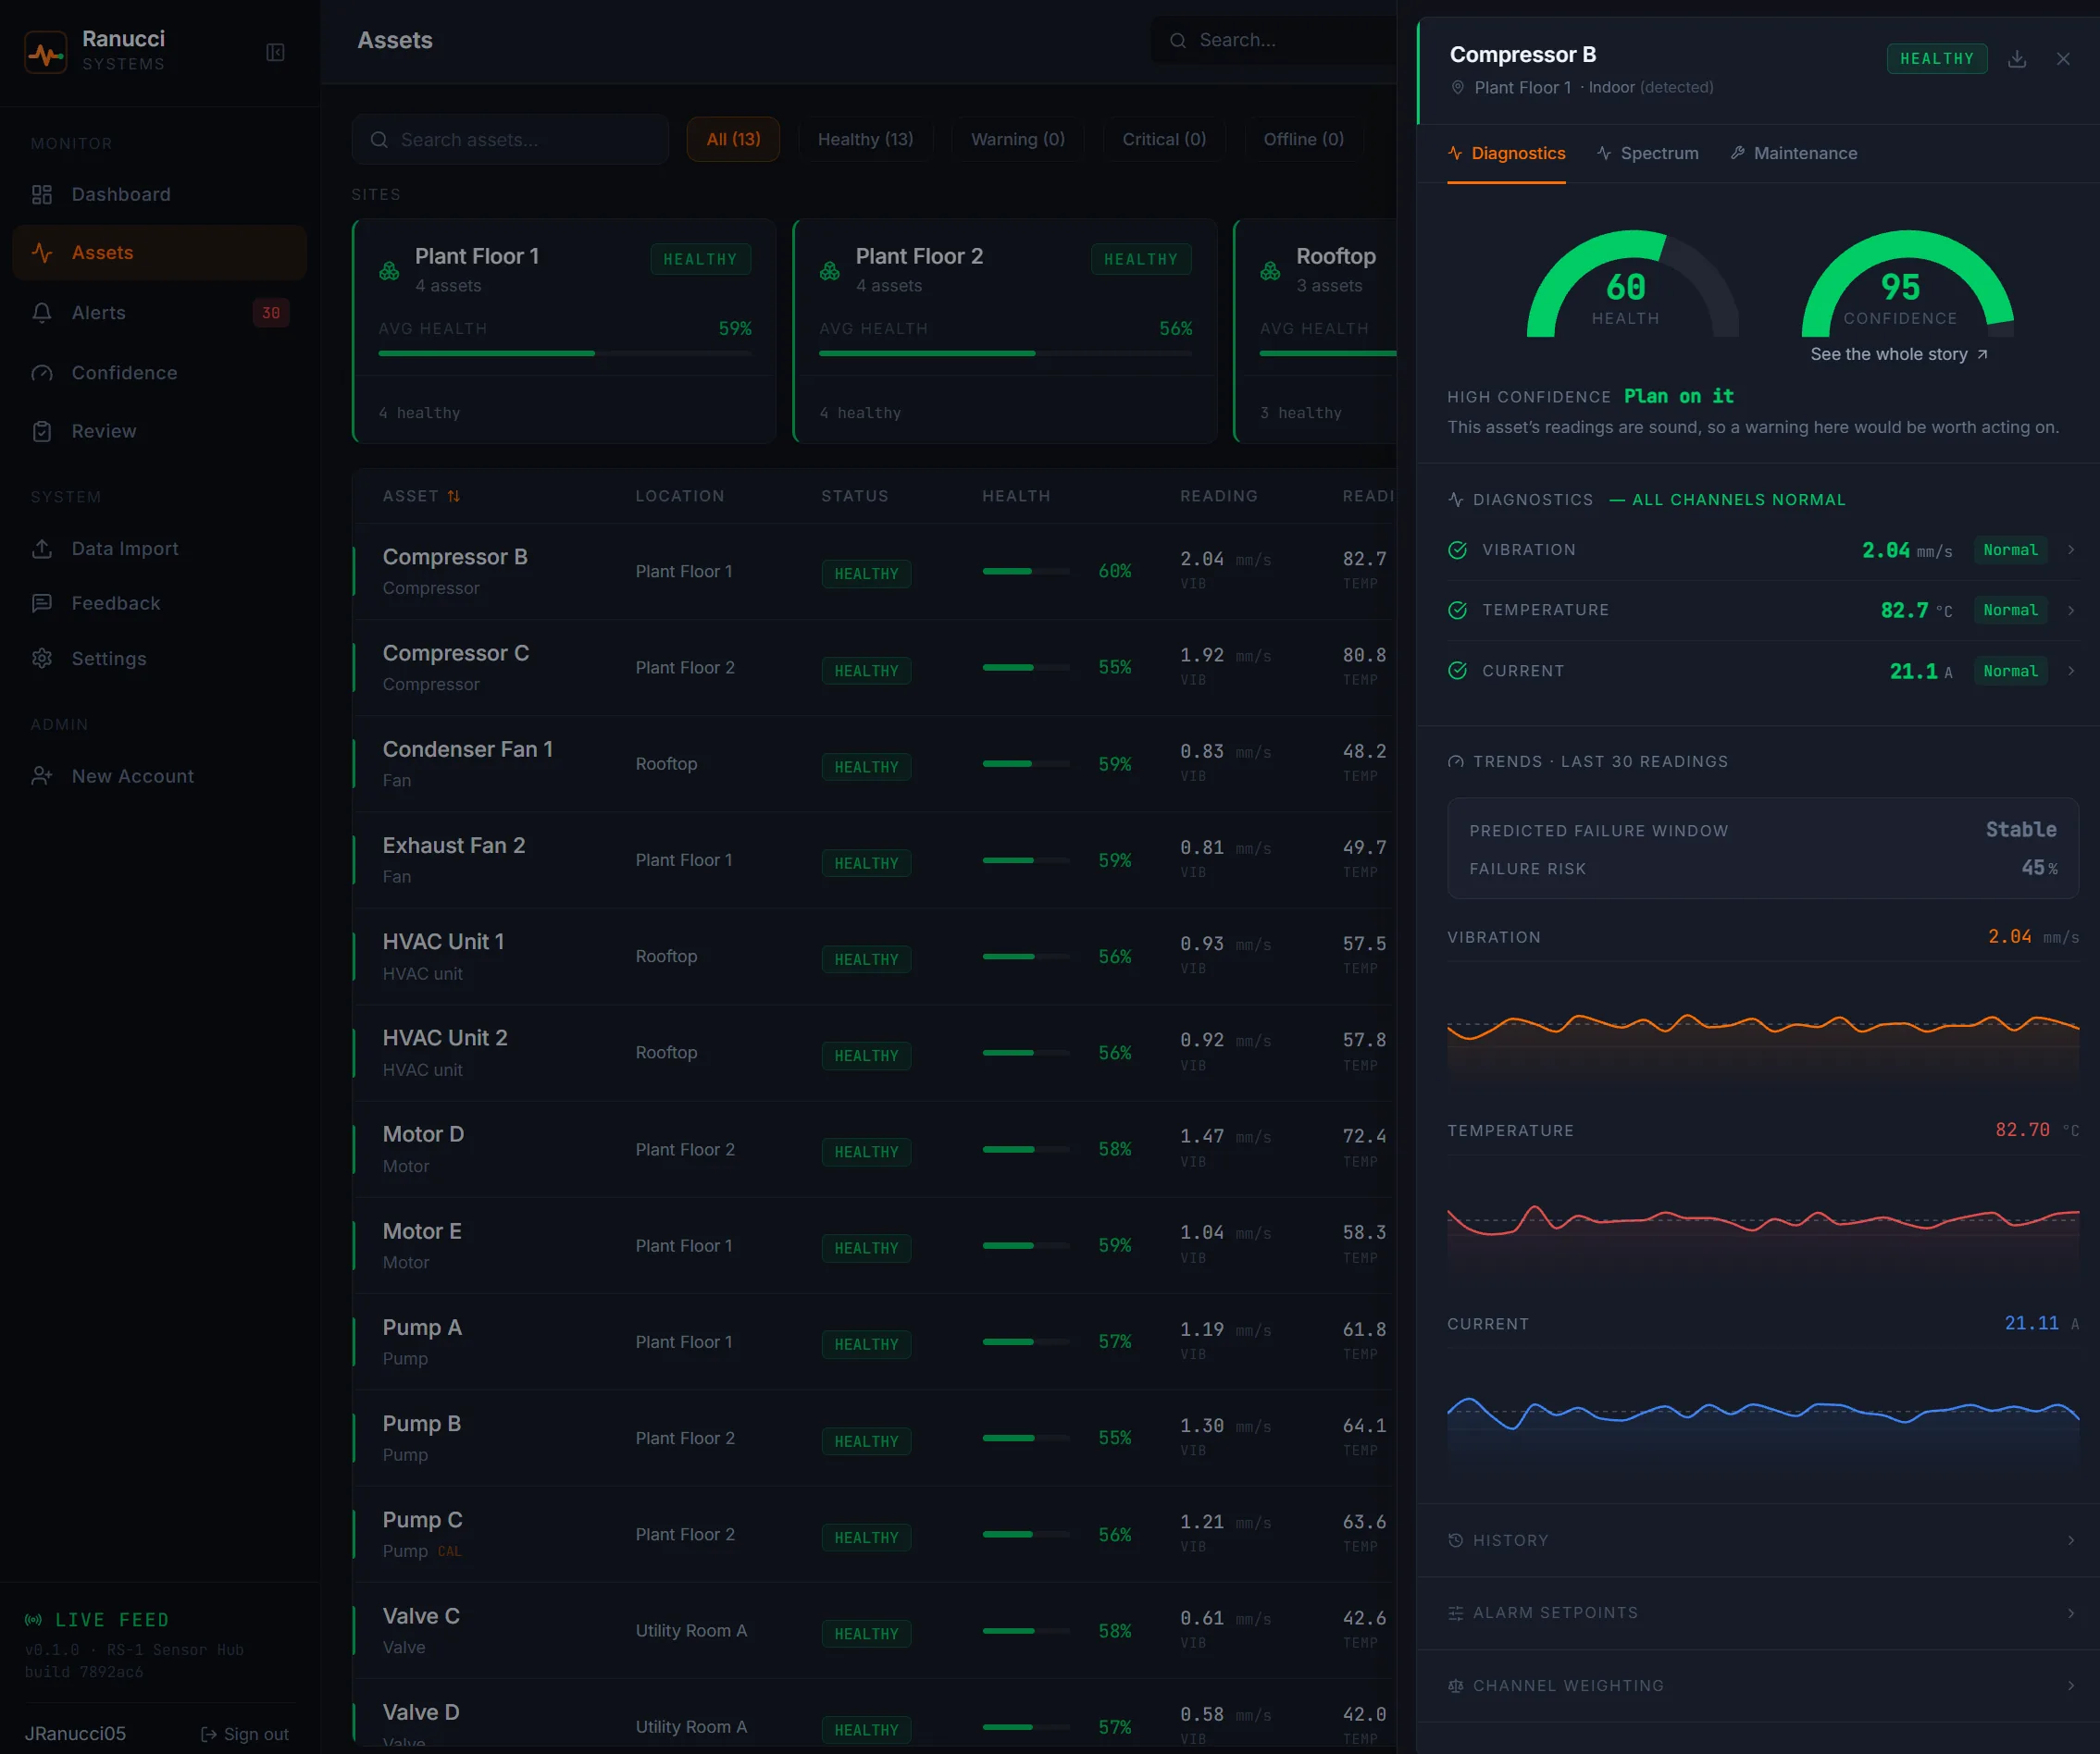Viewport: 2100px width, 1754px height.
Task: Open New Account admin page
Action: (159, 775)
